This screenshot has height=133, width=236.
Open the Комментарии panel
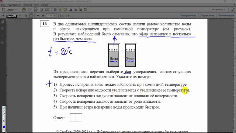(226, 16)
